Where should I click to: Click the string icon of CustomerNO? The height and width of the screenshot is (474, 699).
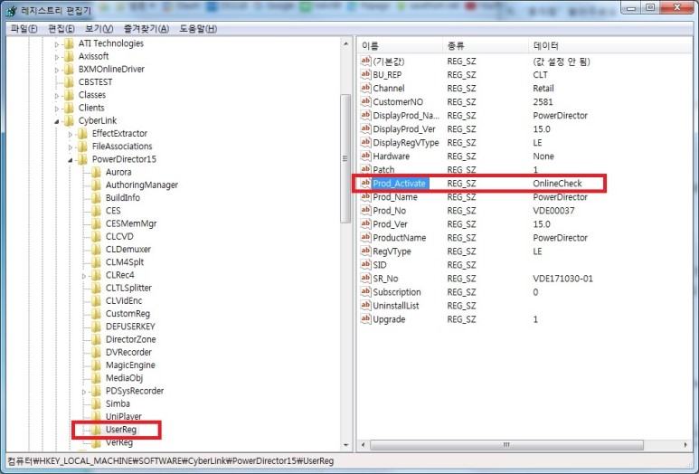click(x=365, y=101)
